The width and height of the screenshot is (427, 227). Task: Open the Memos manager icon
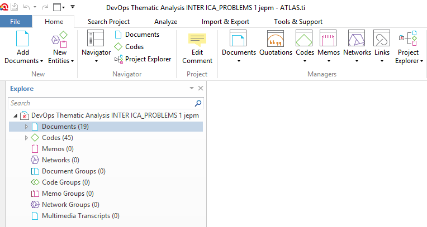tap(328, 38)
